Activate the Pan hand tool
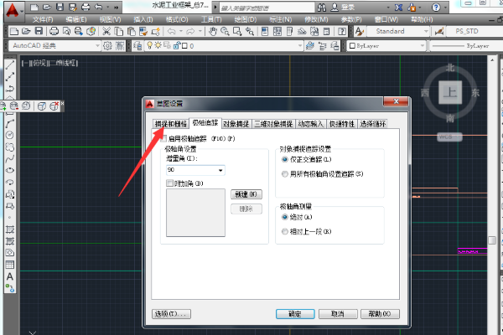 tap(212, 31)
